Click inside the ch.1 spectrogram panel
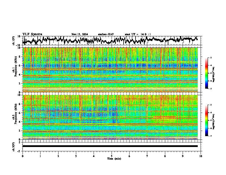This screenshot has height=175, width=226. [110, 70]
